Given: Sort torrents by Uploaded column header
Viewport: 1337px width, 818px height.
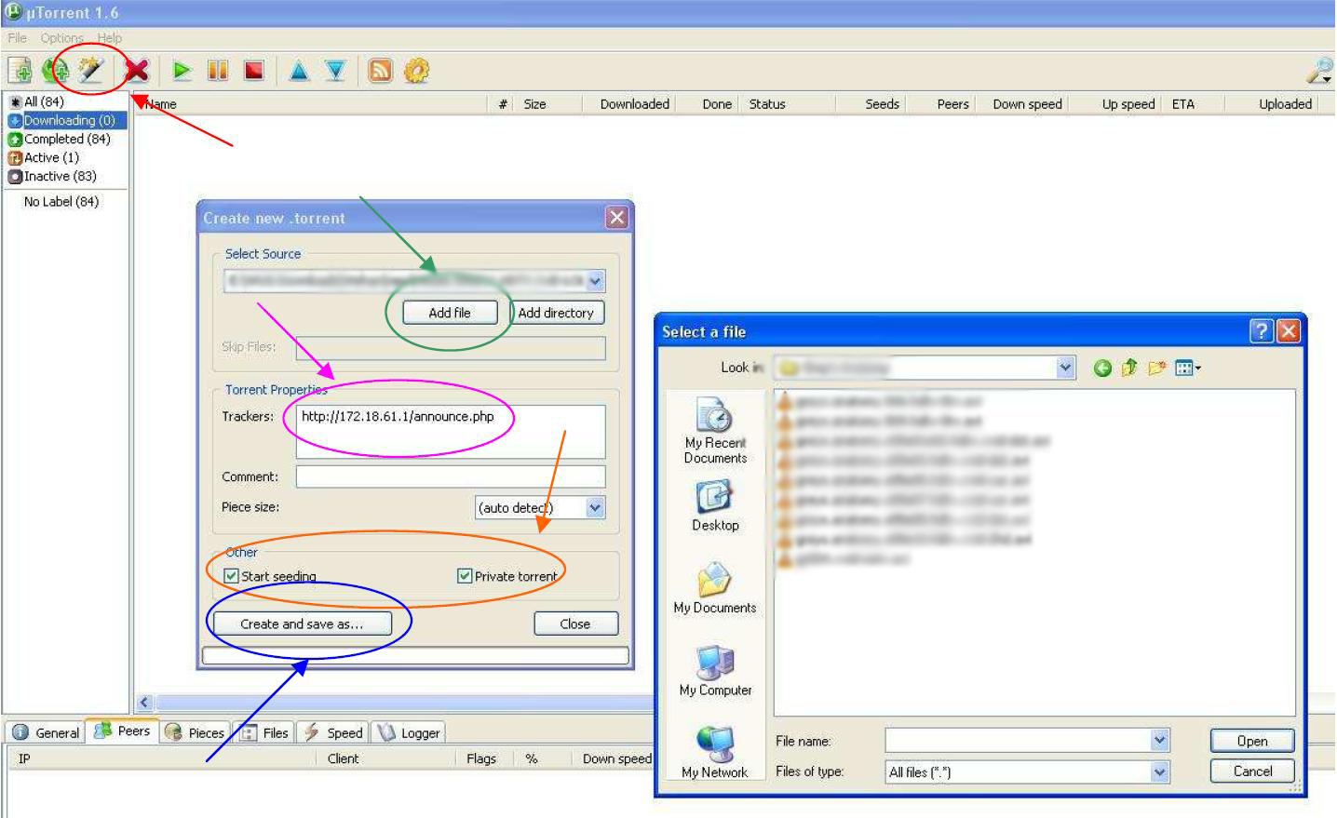Looking at the screenshot, I should pyautogui.click(x=1285, y=104).
